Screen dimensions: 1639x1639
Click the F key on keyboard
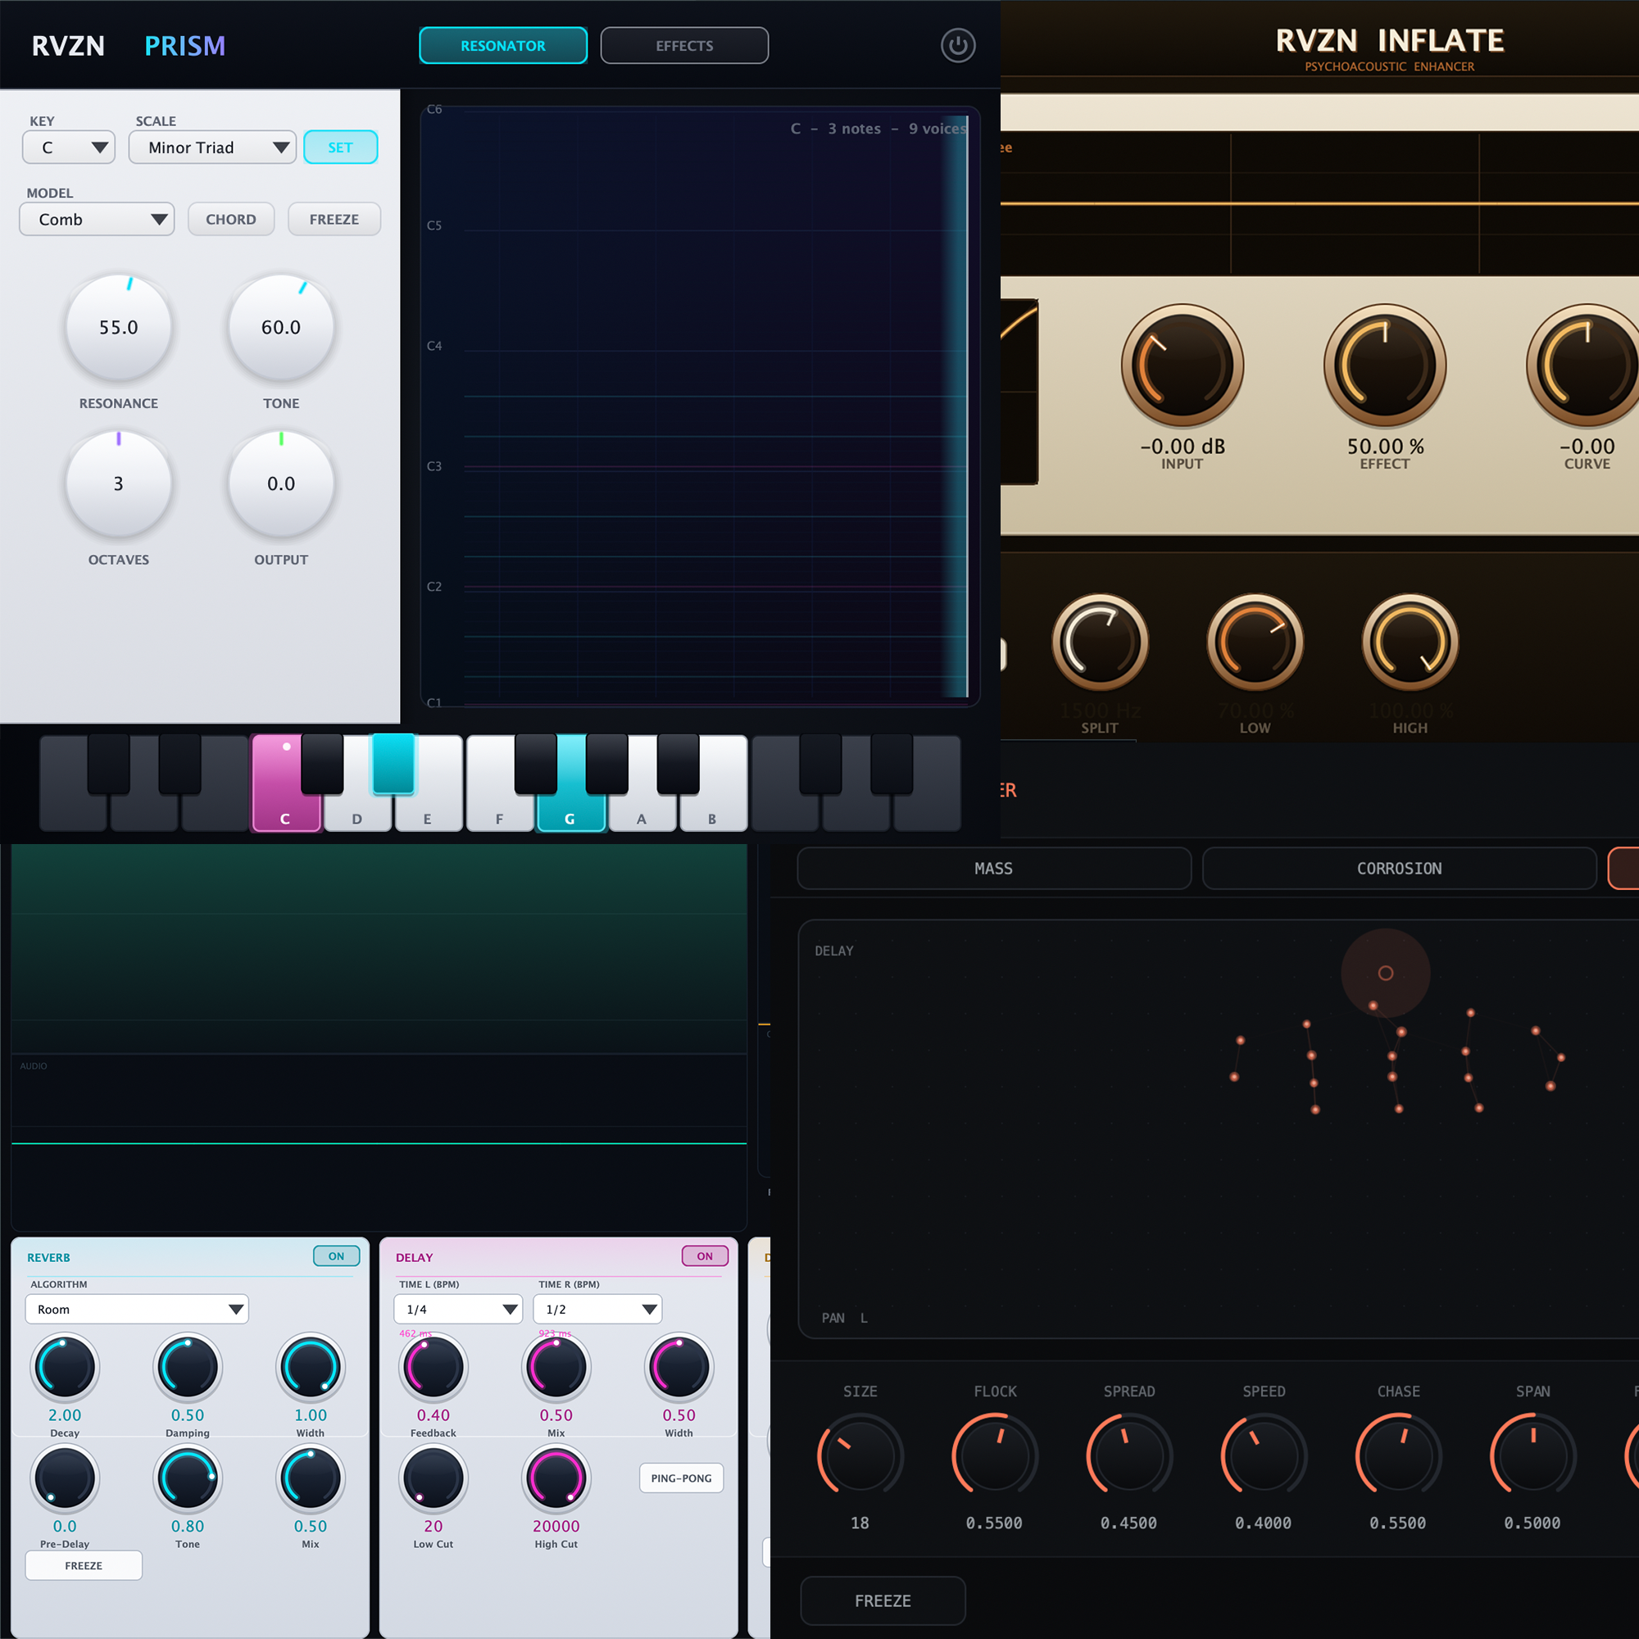point(500,814)
